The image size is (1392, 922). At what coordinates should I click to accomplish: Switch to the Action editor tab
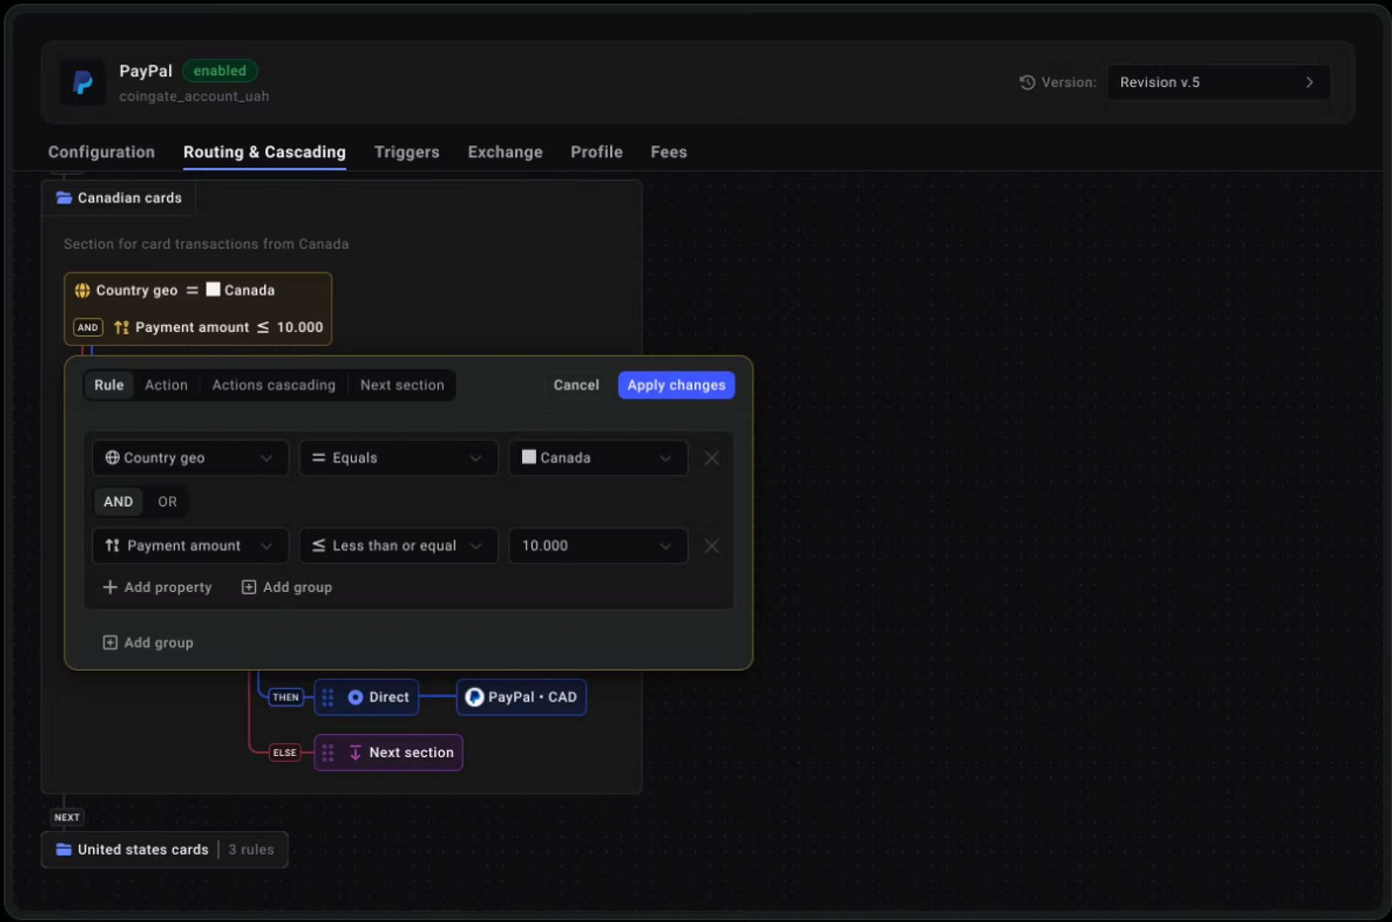(166, 385)
